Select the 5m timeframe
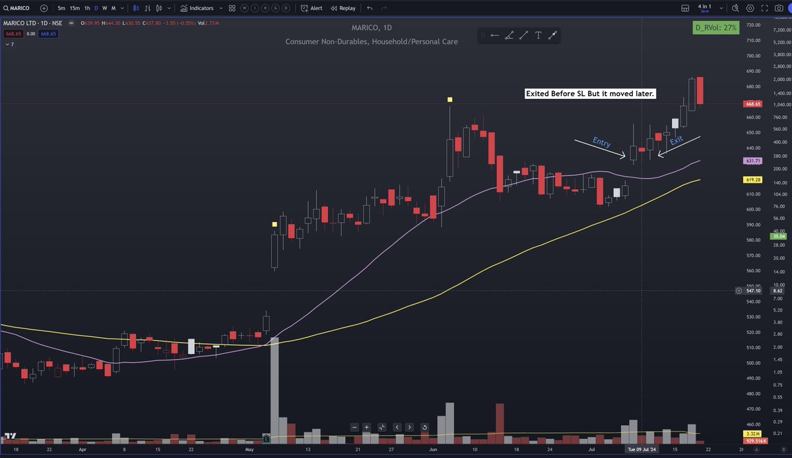 tap(61, 9)
